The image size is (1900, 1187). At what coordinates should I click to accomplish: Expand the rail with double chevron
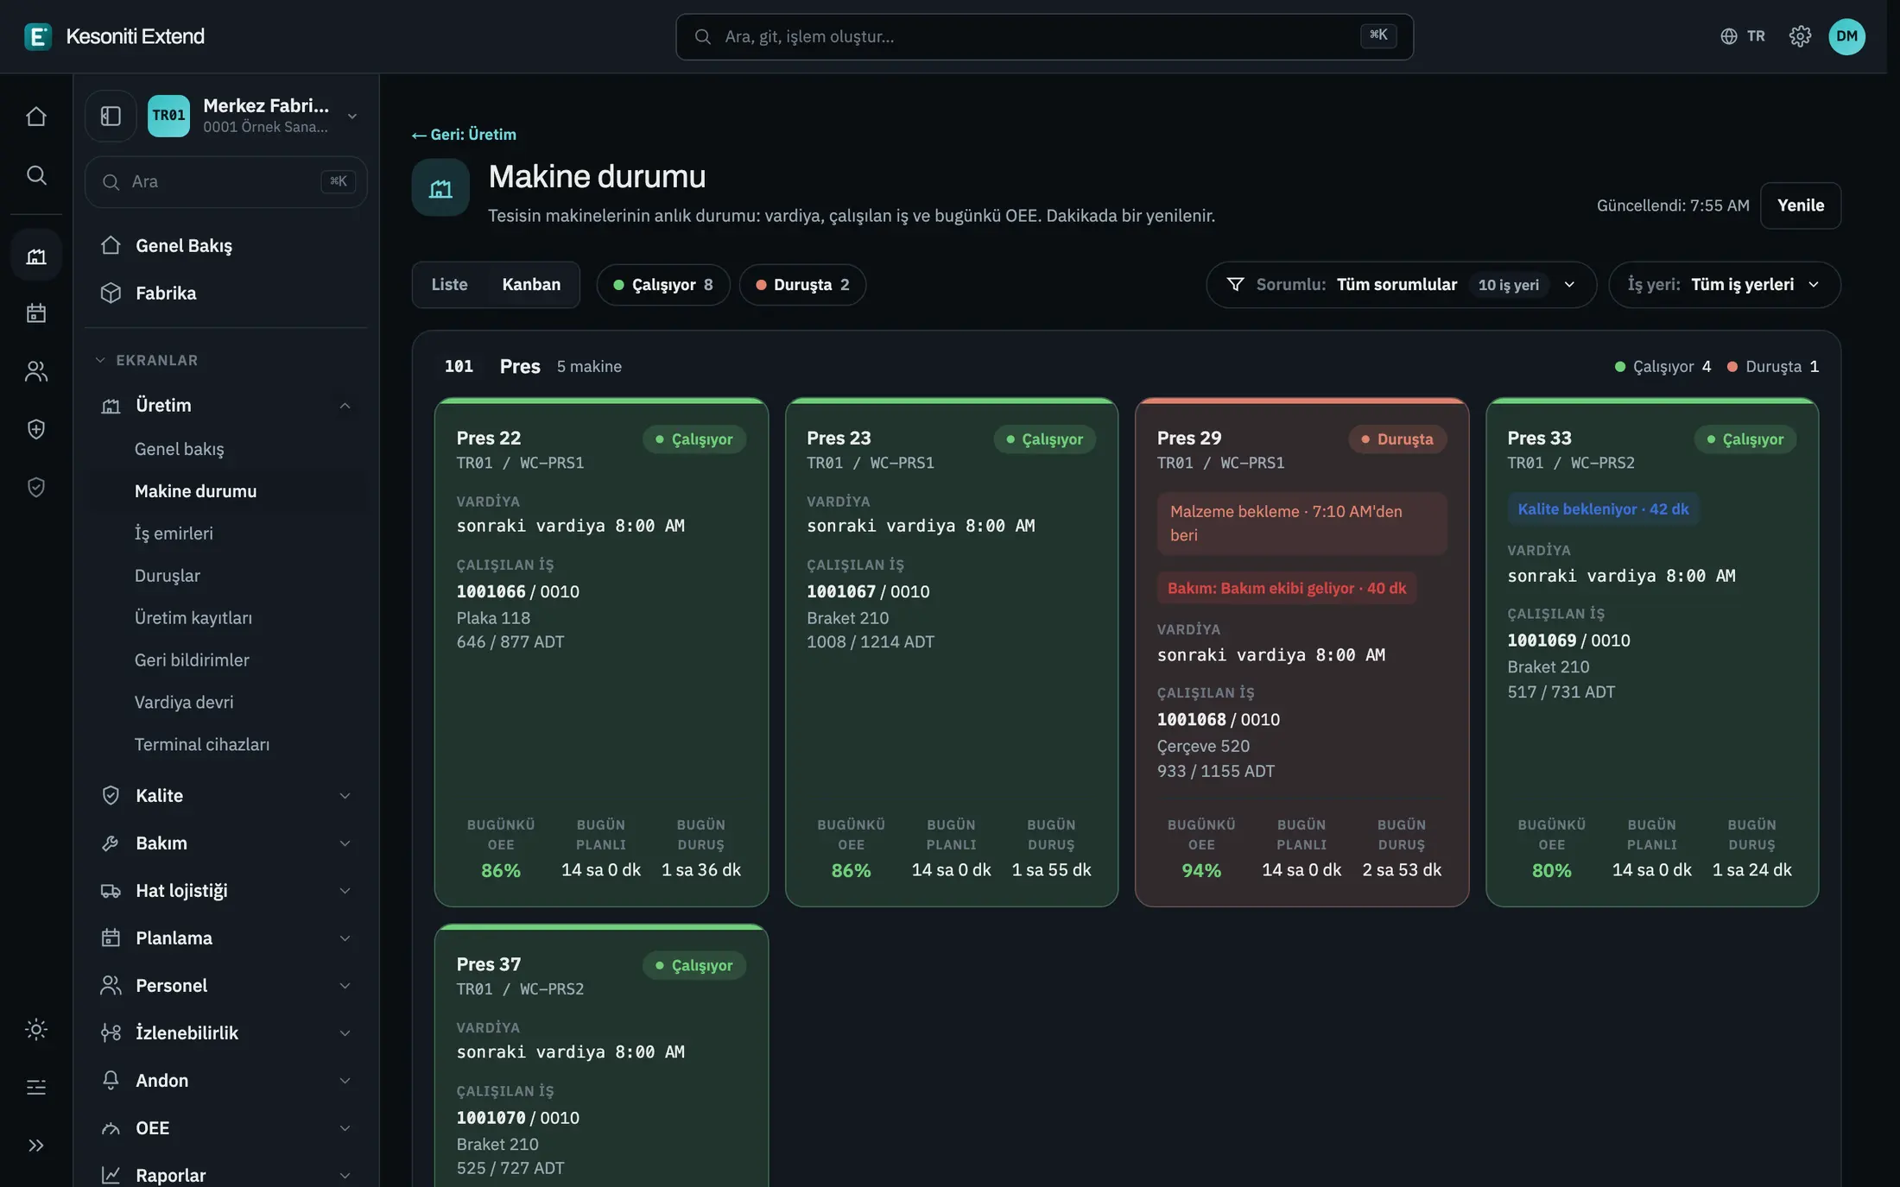click(x=36, y=1146)
